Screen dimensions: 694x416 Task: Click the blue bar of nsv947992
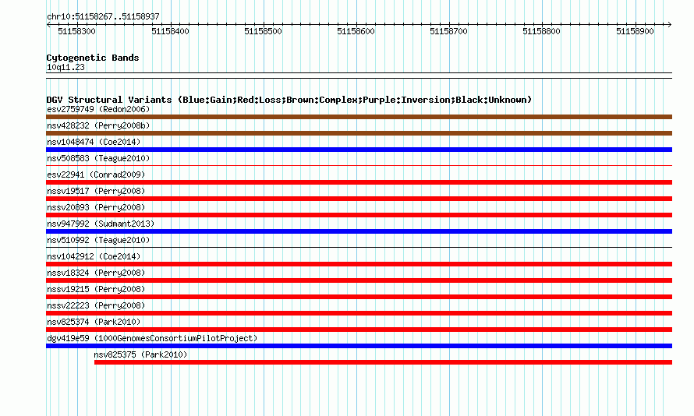pyautogui.click(x=359, y=231)
